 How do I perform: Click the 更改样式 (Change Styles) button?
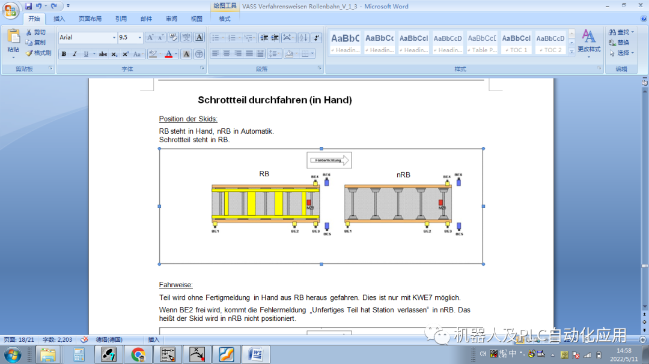(588, 41)
